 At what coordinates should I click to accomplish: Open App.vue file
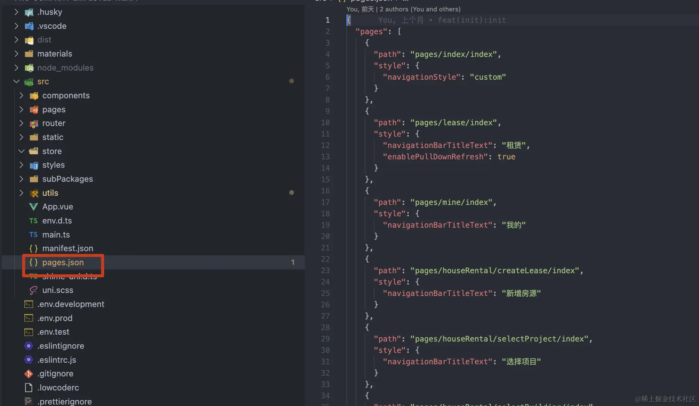pyautogui.click(x=58, y=207)
